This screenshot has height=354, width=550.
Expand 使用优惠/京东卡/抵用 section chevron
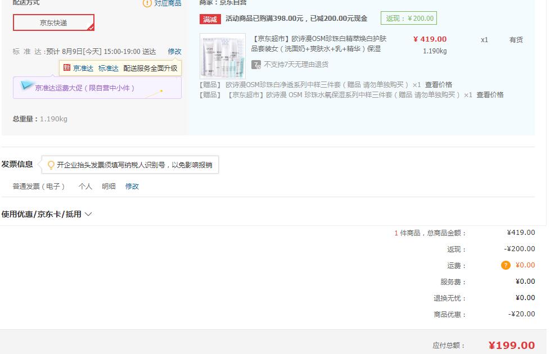click(x=88, y=214)
